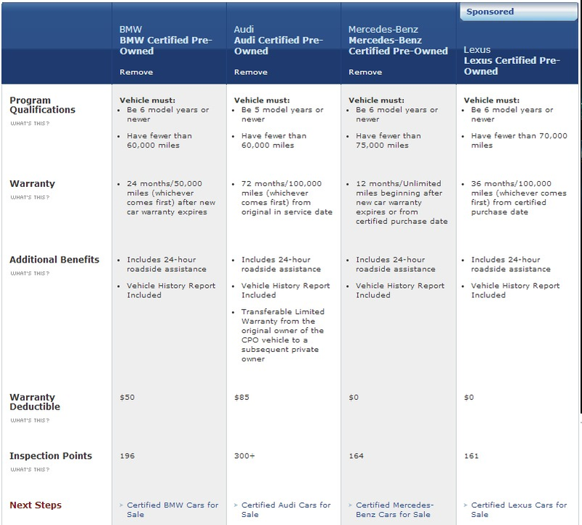
Task: Click Lexus brand name in column header
Action: [477, 49]
